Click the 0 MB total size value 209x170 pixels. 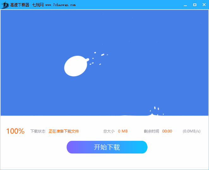(123, 131)
